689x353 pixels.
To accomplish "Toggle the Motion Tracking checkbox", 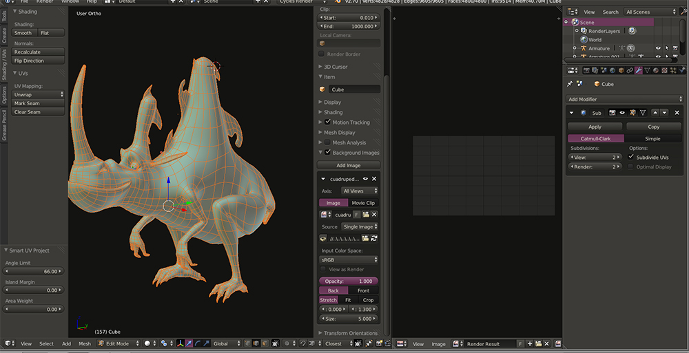I will [327, 122].
